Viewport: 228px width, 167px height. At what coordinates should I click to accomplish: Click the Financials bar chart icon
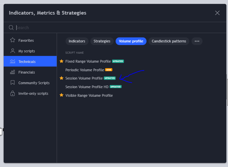point(13,72)
